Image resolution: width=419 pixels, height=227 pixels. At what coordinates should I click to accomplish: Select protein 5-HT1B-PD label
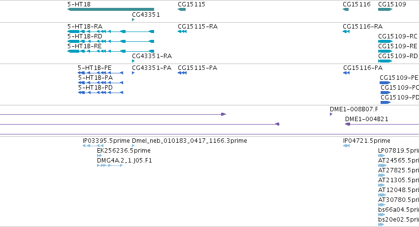coord(96,88)
